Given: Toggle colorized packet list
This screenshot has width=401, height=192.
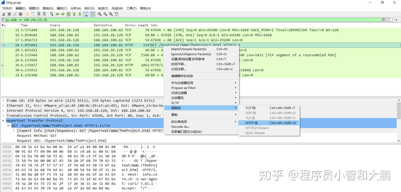Looking at the screenshot, I should pos(92,14).
